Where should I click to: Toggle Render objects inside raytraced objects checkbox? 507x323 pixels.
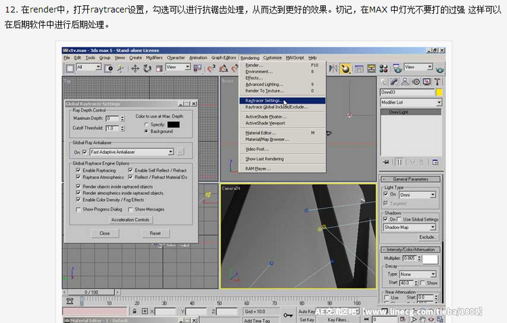(x=78, y=186)
